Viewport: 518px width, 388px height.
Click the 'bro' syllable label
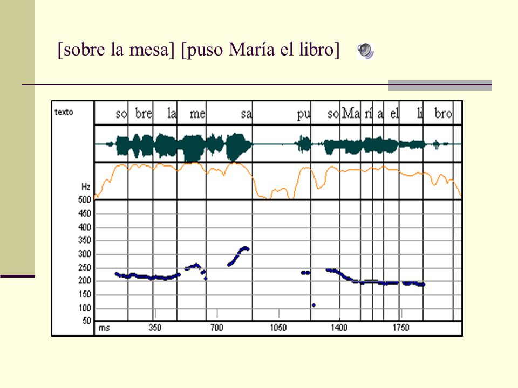[x=443, y=113]
